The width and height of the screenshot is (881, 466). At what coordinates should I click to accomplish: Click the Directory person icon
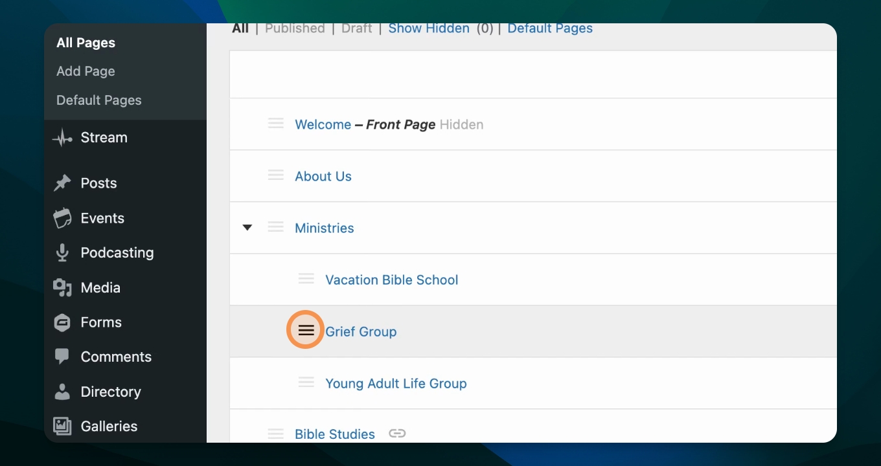pos(62,392)
